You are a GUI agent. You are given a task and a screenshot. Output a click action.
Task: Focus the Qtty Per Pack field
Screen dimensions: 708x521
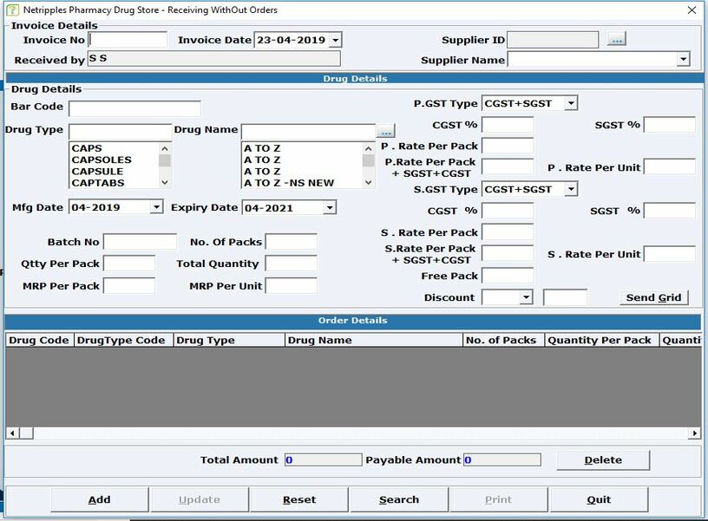pos(129,263)
